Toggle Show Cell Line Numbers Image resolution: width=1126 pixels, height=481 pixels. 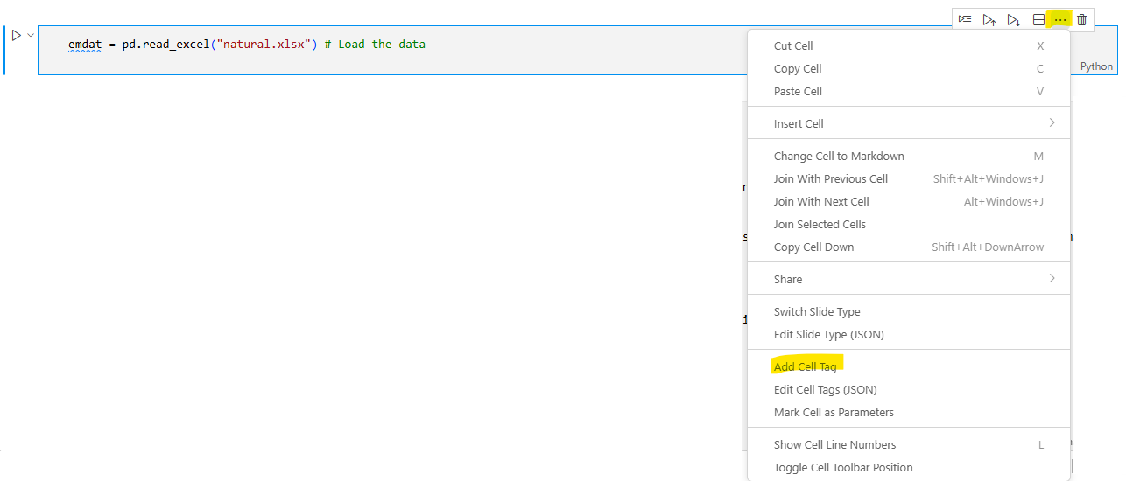tap(834, 444)
